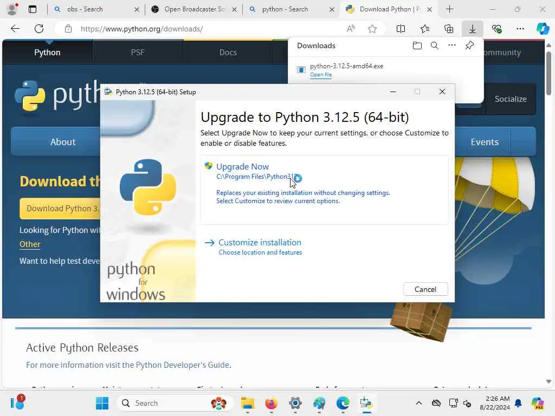The image size is (555, 416).
Task: Show hidden system tray icons
Action: pyautogui.click(x=419, y=403)
